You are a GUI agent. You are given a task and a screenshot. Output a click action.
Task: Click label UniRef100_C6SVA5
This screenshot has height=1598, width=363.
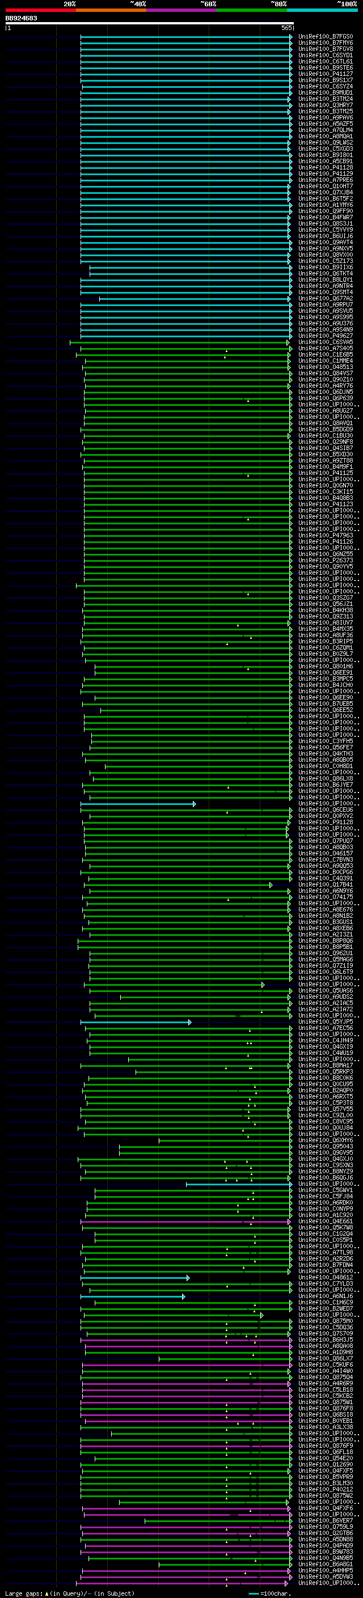tap(326, 342)
